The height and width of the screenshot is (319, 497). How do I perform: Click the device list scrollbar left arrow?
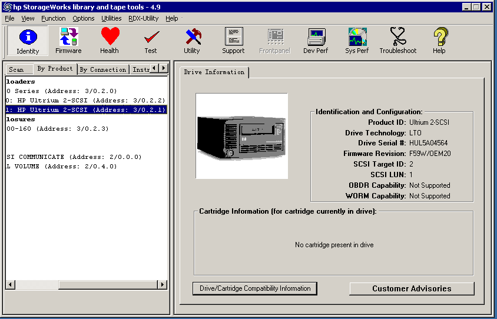11,284
